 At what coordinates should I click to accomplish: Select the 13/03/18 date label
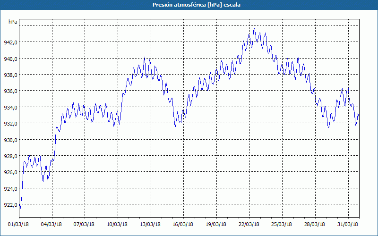[x=150, y=225]
